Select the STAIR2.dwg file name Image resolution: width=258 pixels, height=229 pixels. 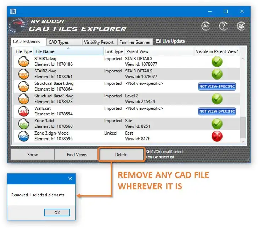coord(45,71)
